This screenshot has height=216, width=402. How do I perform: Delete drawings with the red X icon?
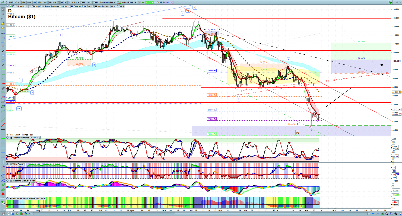(3, 194)
